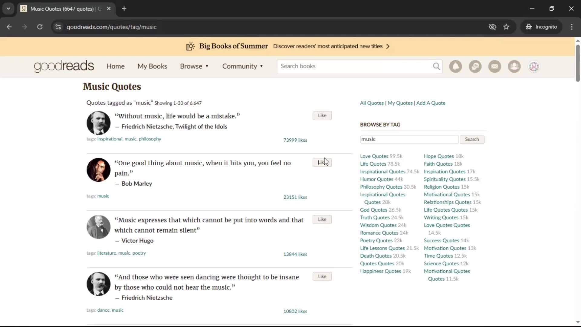This screenshot has height=327, width=581.
Task: Open My Books in navigation
Action: point(152,66)
